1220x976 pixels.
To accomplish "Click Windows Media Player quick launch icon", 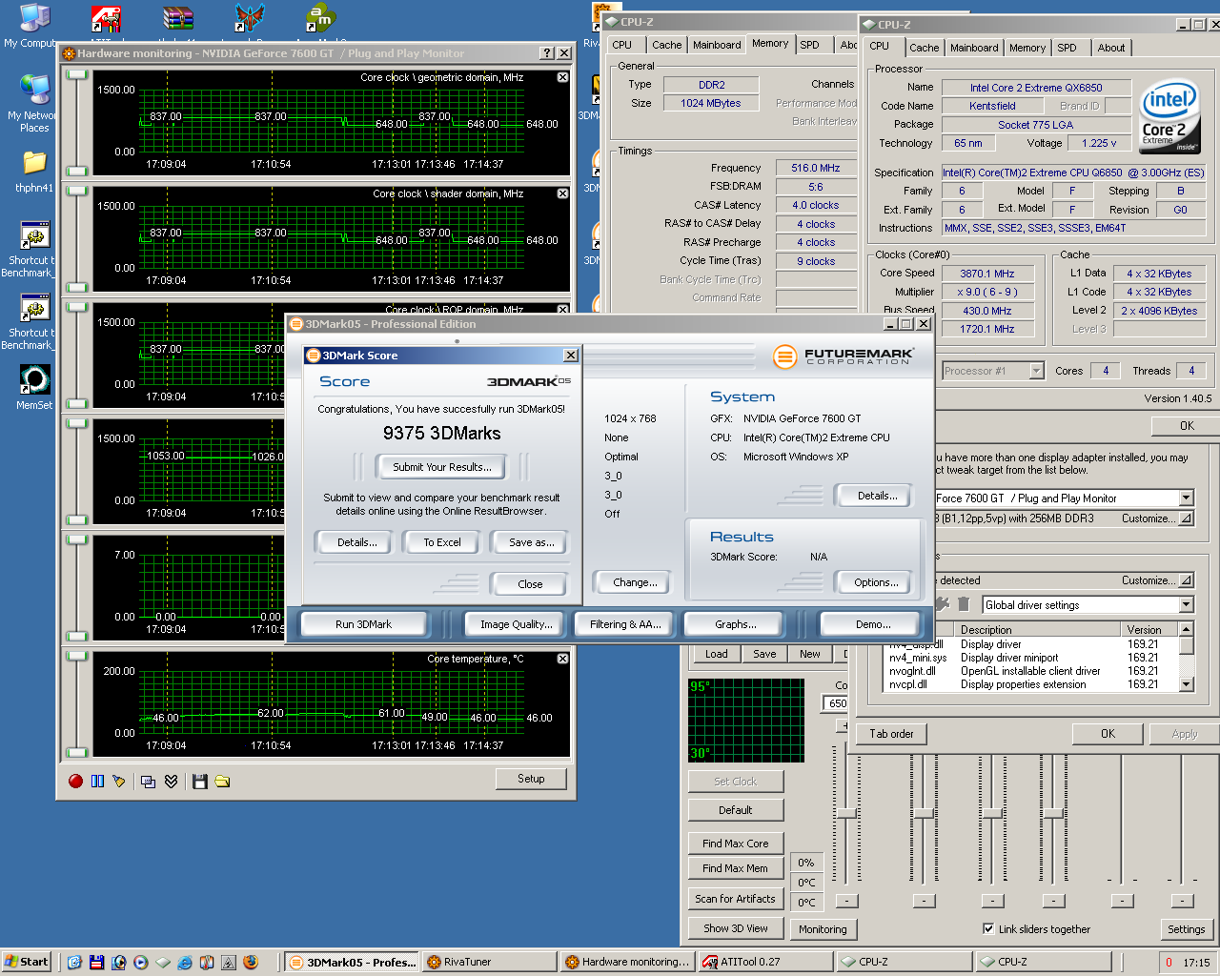I will [x=141, y=962].
